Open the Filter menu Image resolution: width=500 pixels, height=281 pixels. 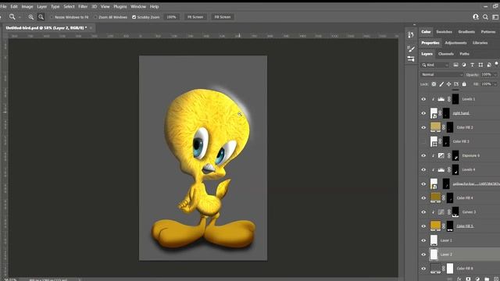click(83, 6)
